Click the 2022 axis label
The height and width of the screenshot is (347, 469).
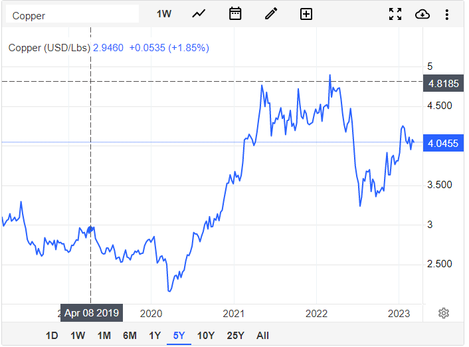(316, 314)
